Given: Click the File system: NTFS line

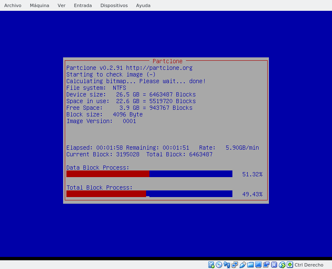Looking at the screenshot, I should coord(96,88).
